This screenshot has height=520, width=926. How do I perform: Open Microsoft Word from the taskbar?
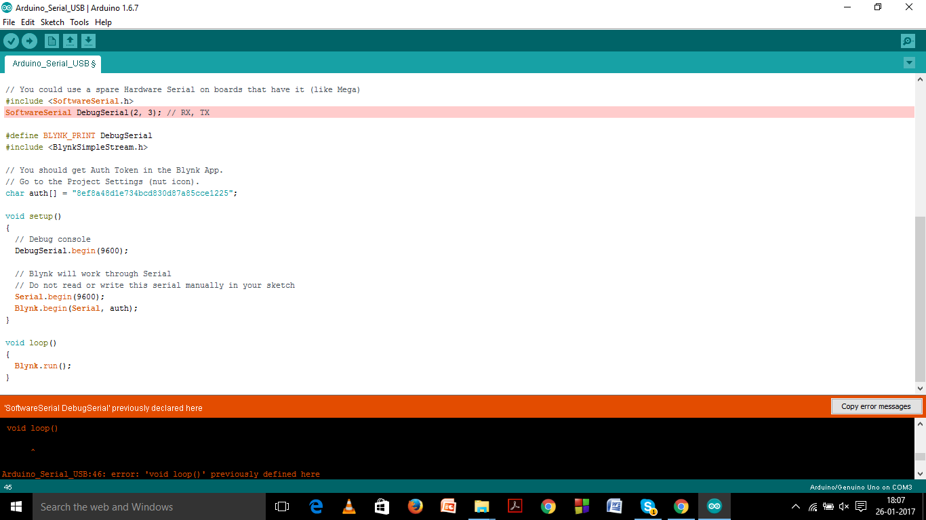(x=614, y=506)
